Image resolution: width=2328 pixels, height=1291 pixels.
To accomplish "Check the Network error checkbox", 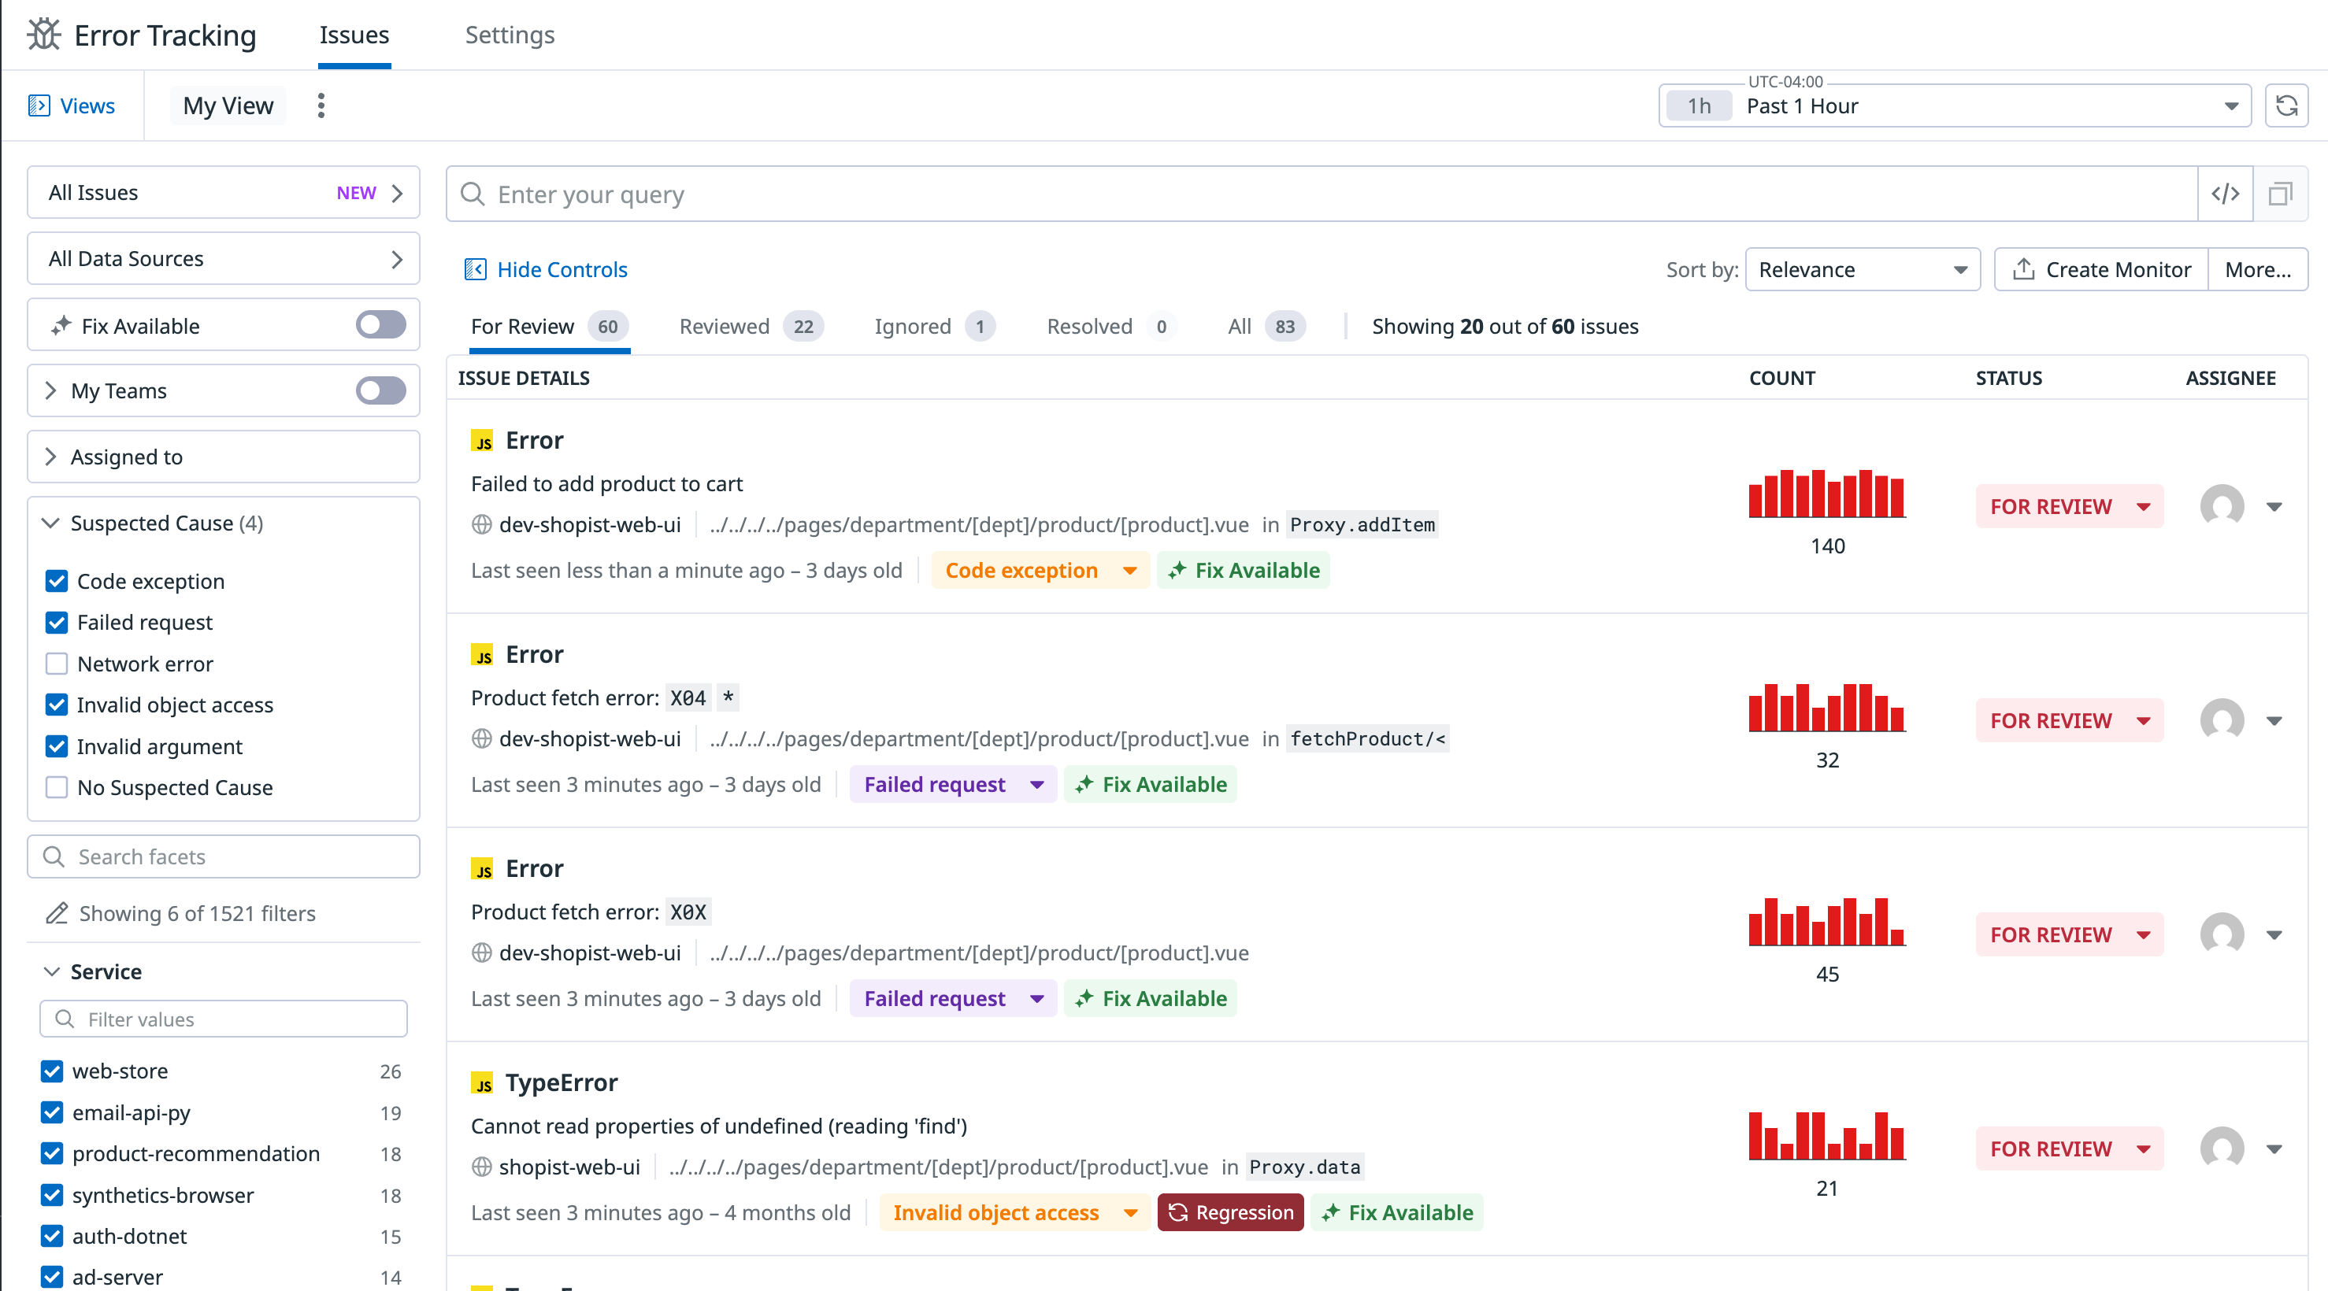I will coord(57,663).
